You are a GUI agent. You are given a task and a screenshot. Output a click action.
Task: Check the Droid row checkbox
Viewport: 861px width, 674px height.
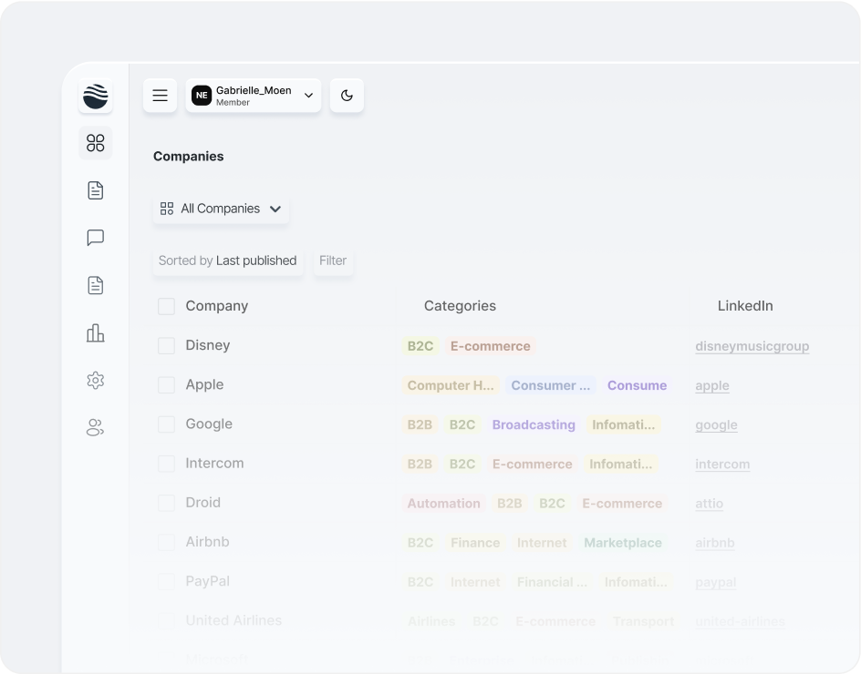(x=166, y=503)
